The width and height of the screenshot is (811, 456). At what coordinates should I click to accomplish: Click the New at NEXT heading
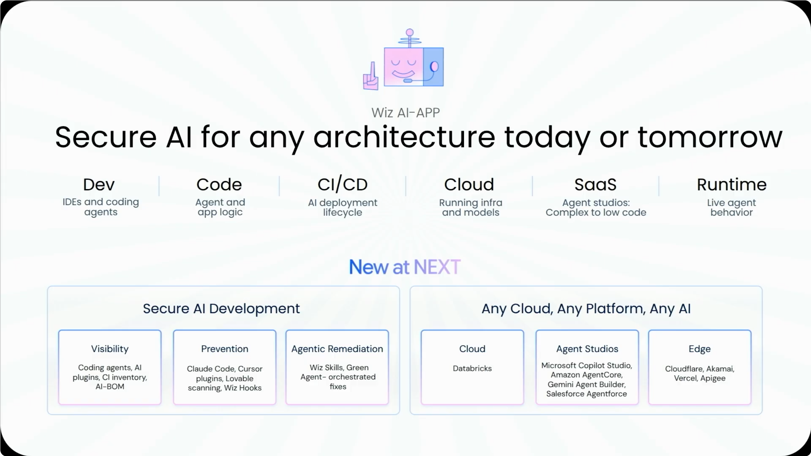pyautogui.click(x=405, y=267)
